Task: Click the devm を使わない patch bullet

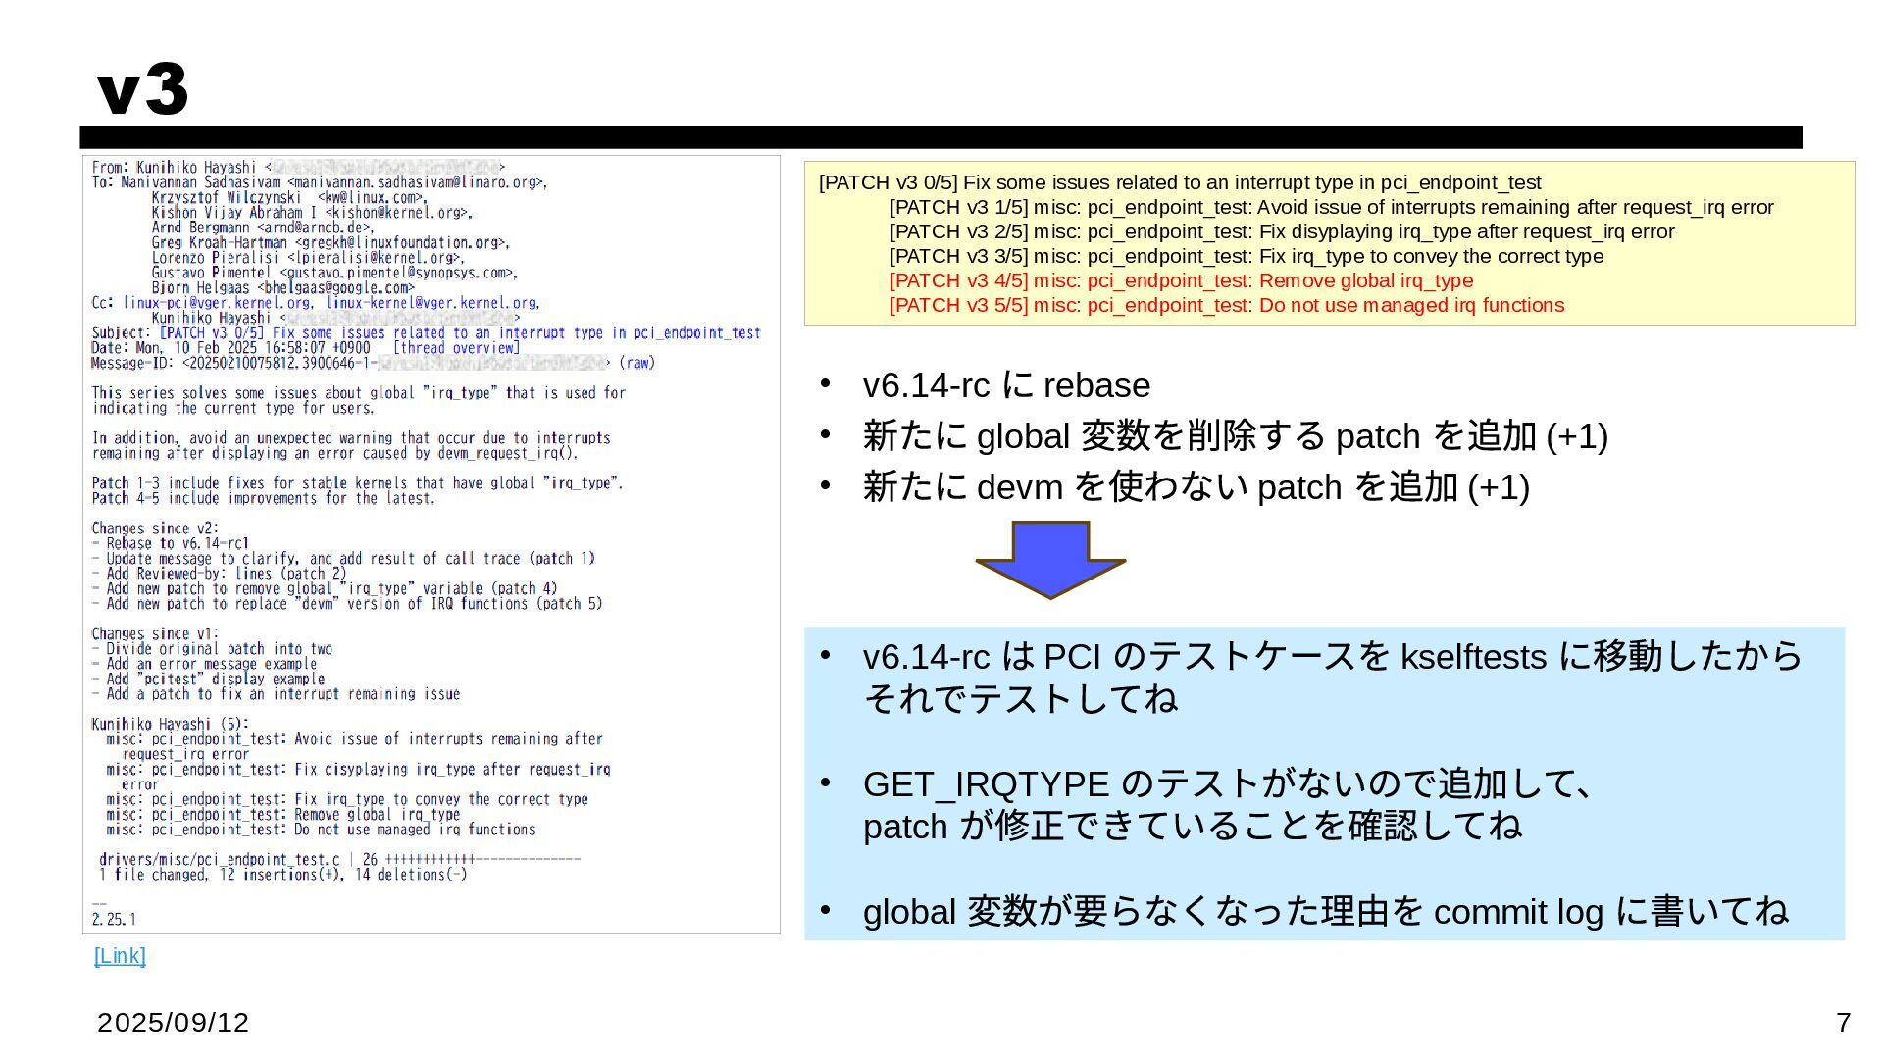Action: pyautogui.click(x=1196, y=487)
